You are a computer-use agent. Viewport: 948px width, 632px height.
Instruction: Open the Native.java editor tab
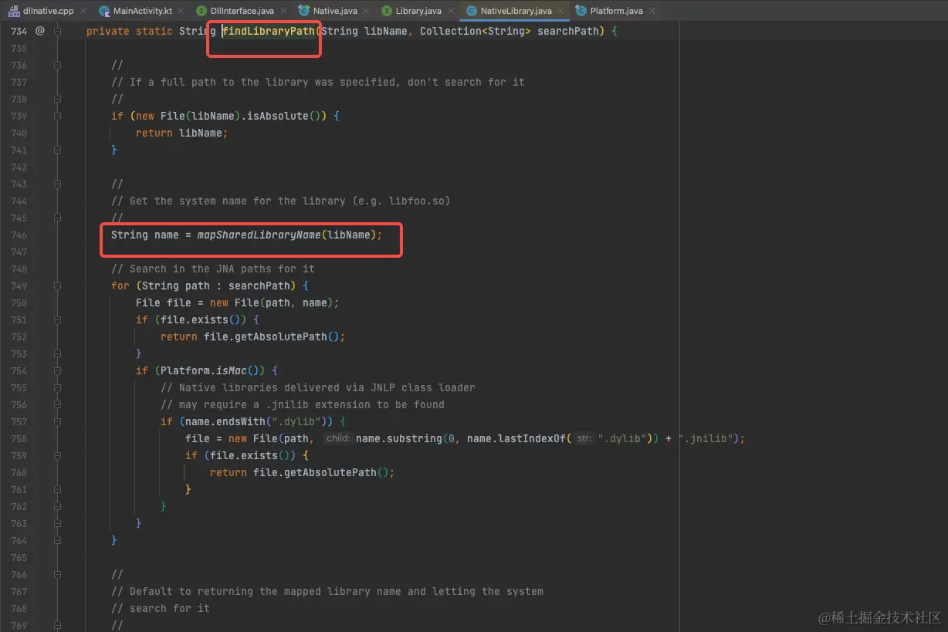(335, 11)
